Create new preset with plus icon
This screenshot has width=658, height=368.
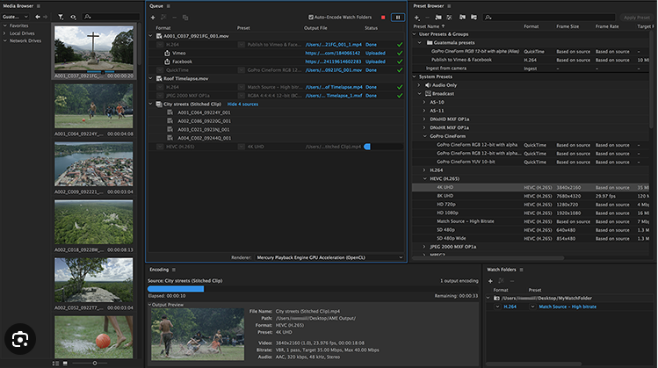(x=417, y=17)
